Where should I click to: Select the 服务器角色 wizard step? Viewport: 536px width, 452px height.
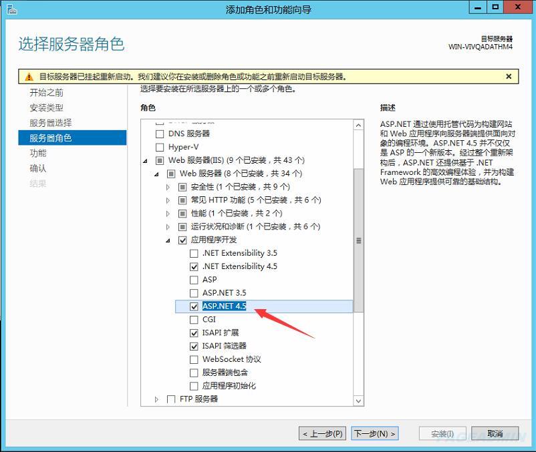tap(72, 138)
